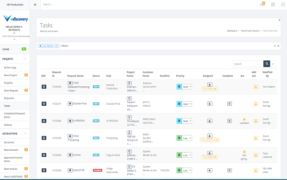Image resolution: width=287 pixels, height=180 pixels.
Task: Click complete icon for Outside Prod task
Action: point(230,103)
